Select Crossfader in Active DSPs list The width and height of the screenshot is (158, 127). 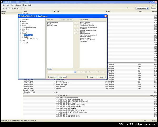point(50,24)
